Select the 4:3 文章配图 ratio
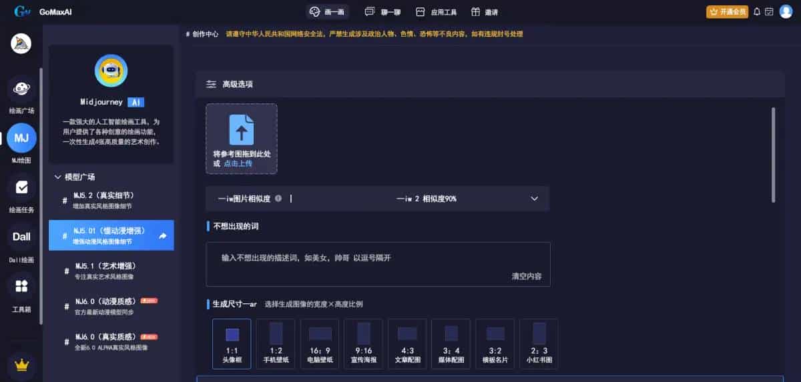The height and width of the screenshot is (382, 801). pos(407,344)
